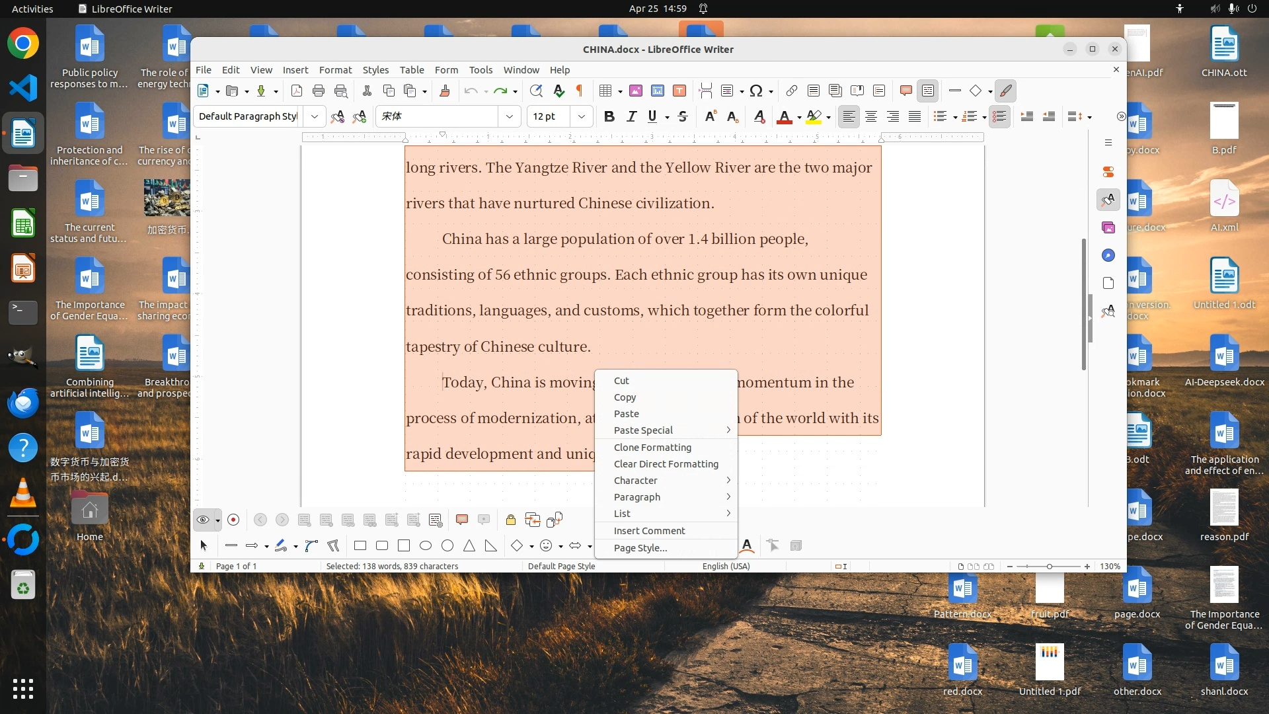Click Page Style... context menu entry

(x=640, y=547)
